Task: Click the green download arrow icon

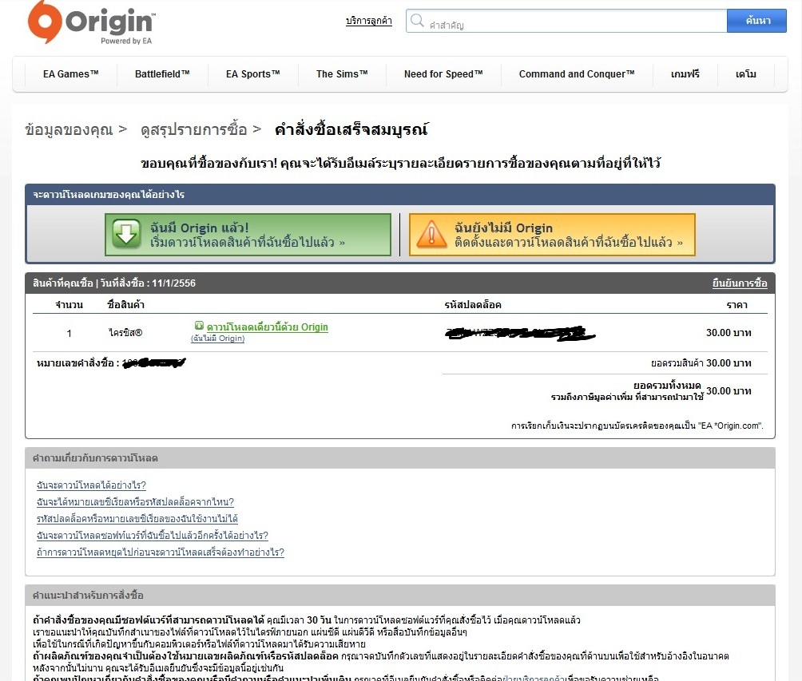Action: pos(126,234)
